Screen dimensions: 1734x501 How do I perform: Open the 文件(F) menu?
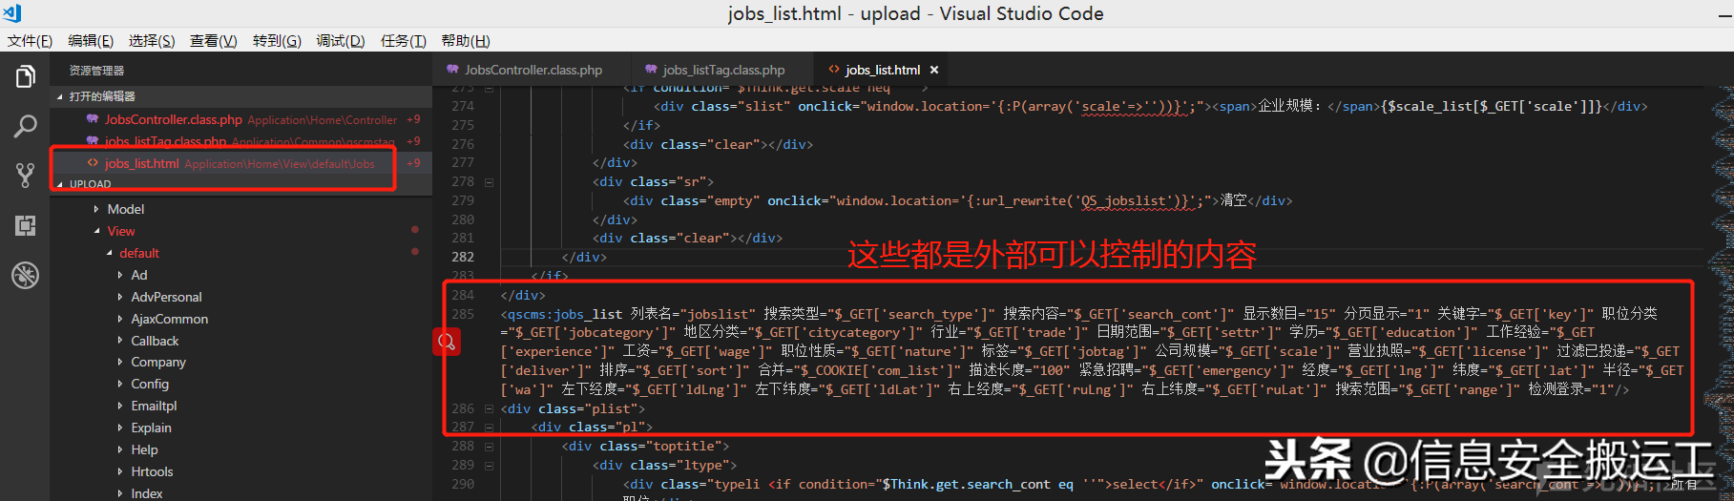click(x=30, y=41)
